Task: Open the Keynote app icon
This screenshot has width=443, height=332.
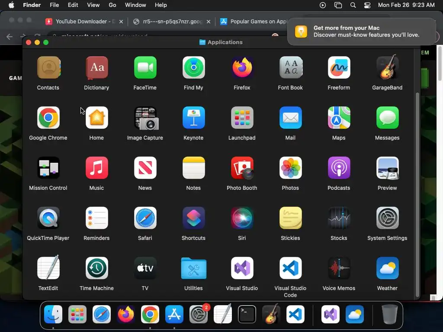Action: (193, 118)
